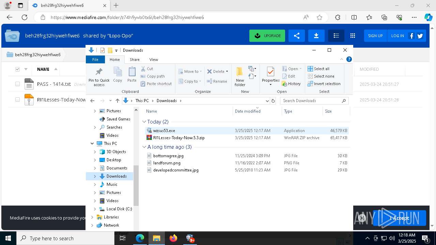Click Paste shortcut in the ribbon
Viewport: 436px width, 245px height.
point(156,84)
